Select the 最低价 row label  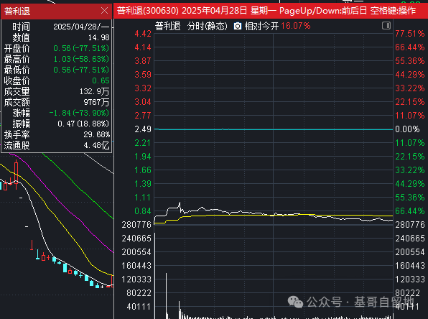(17, 70)
